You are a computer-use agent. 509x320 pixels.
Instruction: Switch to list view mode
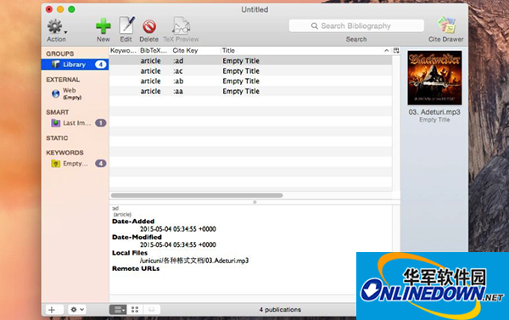[x=118, y=310]
